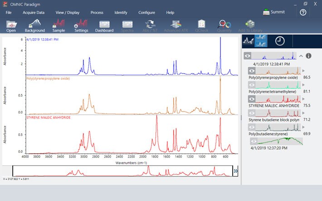
Task: Select the Poly(styrene:tetramethylene) match name
Action: coord(272,92)
